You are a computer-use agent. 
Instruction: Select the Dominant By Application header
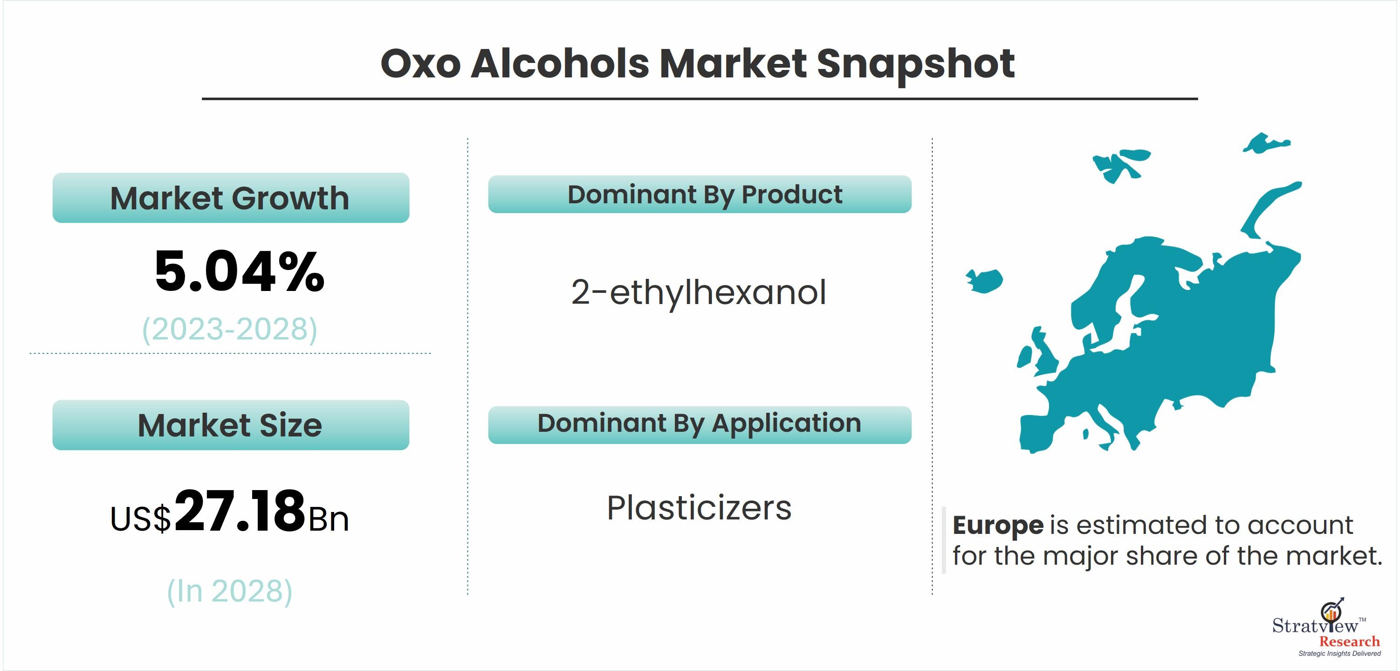(x=700, y=425)
